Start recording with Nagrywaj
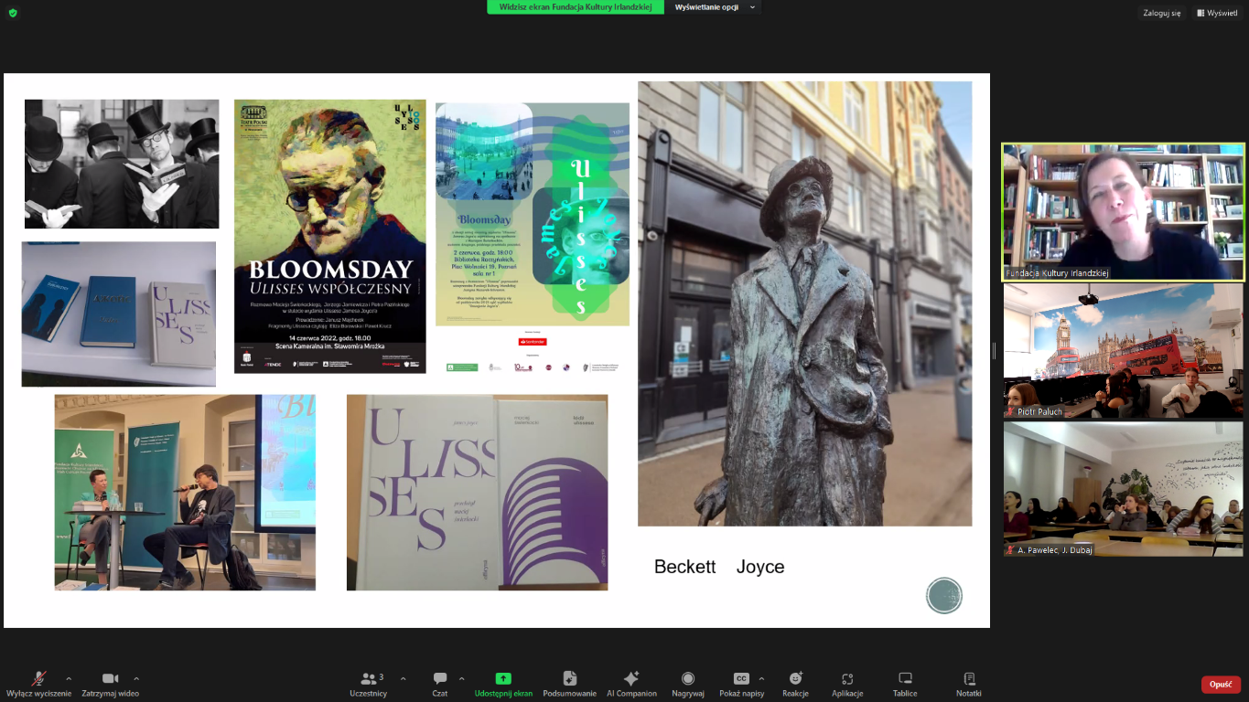The height and width of the screenshot is (702, 1249). (688, 683)
